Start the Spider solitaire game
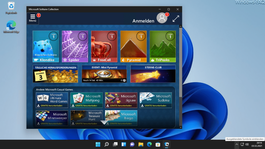Image resolution: width=265 pixels, height=149 pixels. (x=75, y=46)
